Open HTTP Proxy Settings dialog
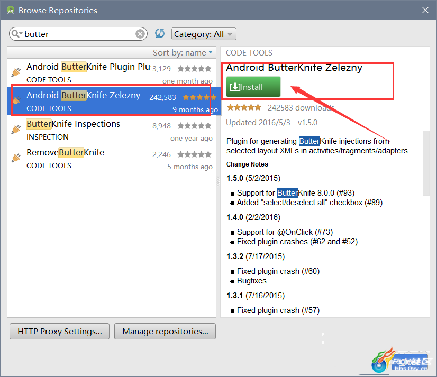The width and height of the screenshot is (437, 377). (x=59, y=332)
